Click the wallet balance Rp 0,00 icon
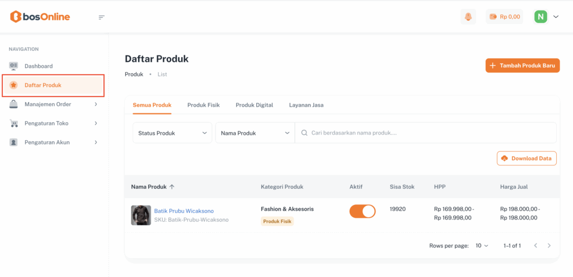This screenshot has height=277, width=573. (493, 17)
